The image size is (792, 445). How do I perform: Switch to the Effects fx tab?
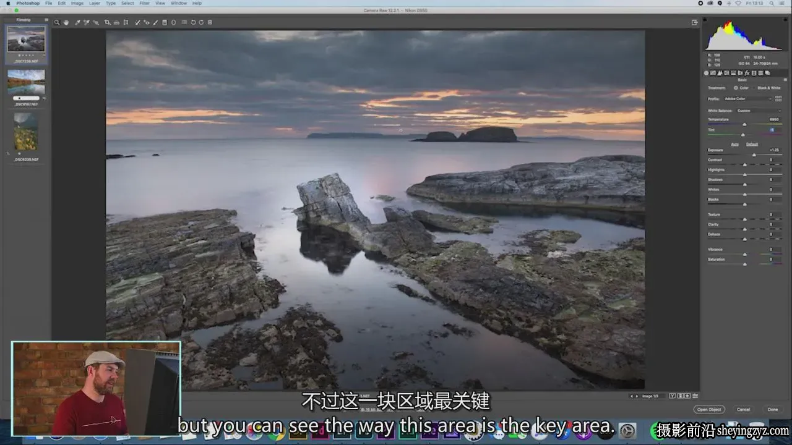[747, 73]
